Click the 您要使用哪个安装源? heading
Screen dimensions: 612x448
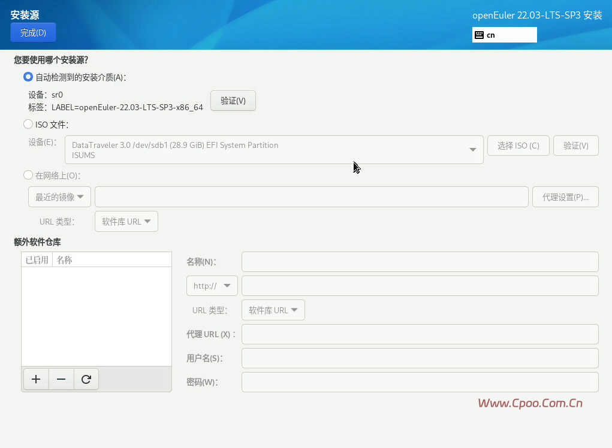(x=51, y=60)
